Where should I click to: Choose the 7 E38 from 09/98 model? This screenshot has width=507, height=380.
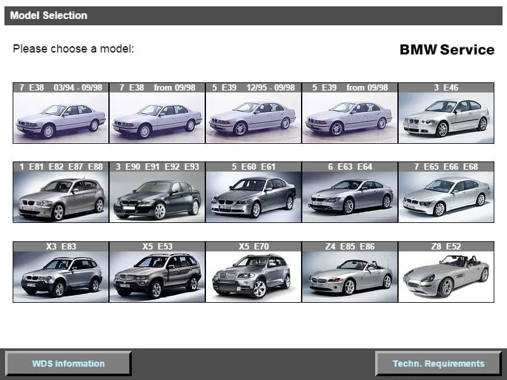157,114
